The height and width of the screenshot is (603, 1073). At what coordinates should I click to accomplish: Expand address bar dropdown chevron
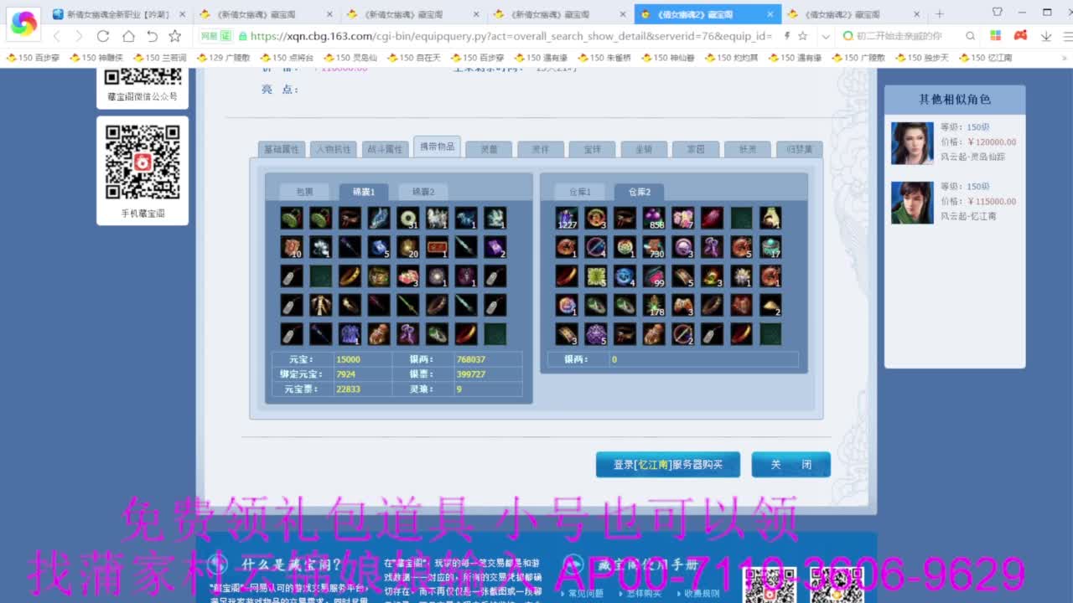point(826,36)
